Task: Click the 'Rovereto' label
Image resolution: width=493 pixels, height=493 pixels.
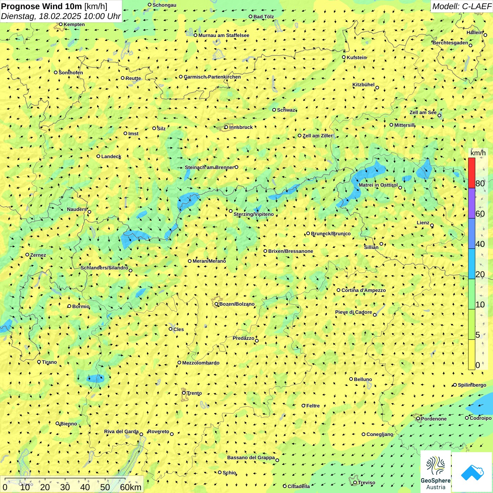Action: 158,431
